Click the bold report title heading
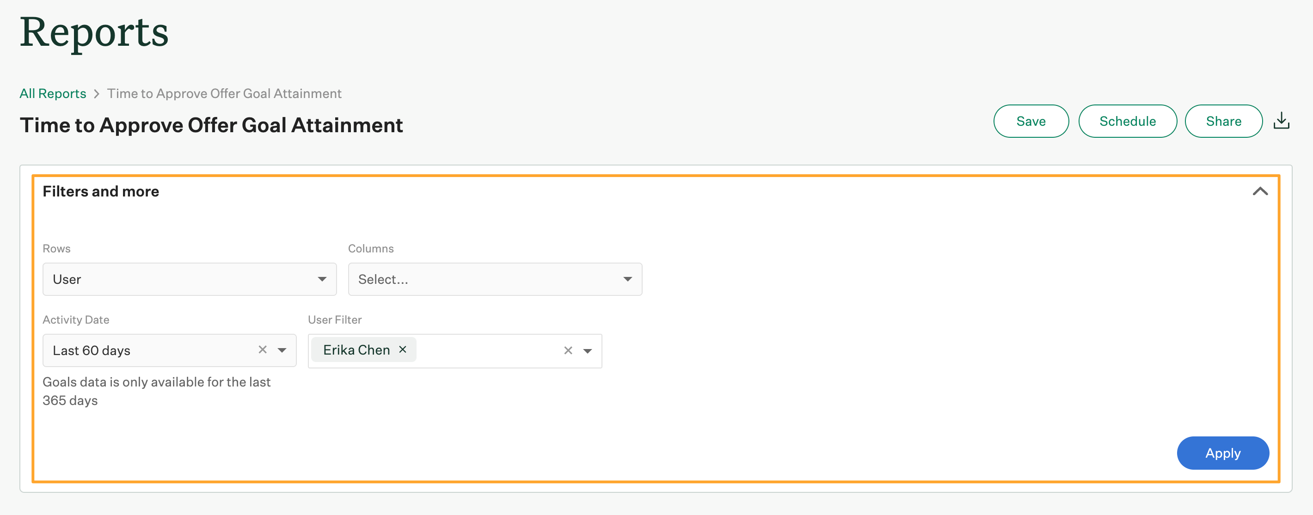The height and width of the screenshot is (515, 1313). [211, 125]
